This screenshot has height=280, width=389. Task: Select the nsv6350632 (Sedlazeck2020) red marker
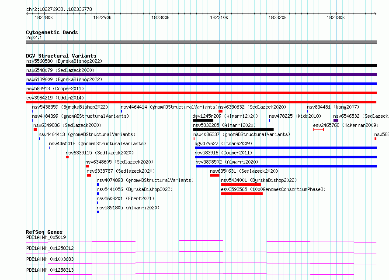[x=220, y=111]
